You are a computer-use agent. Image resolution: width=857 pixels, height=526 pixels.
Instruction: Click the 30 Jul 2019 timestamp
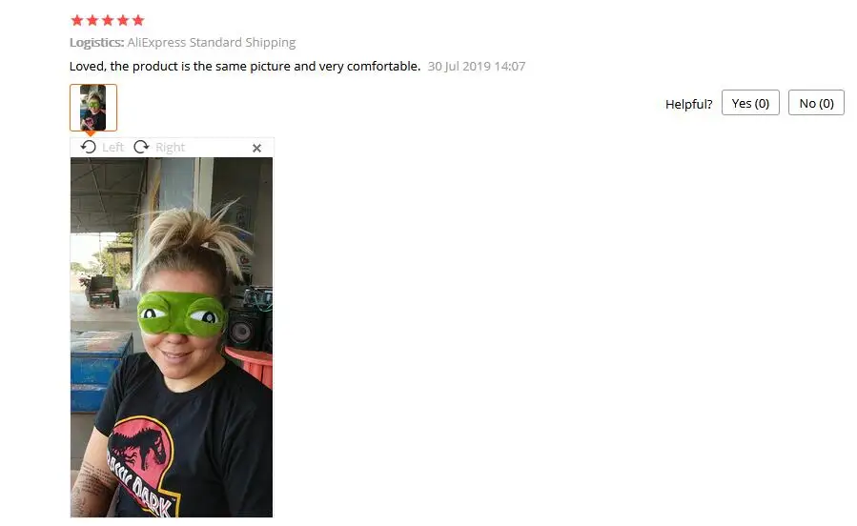(477, 66)
